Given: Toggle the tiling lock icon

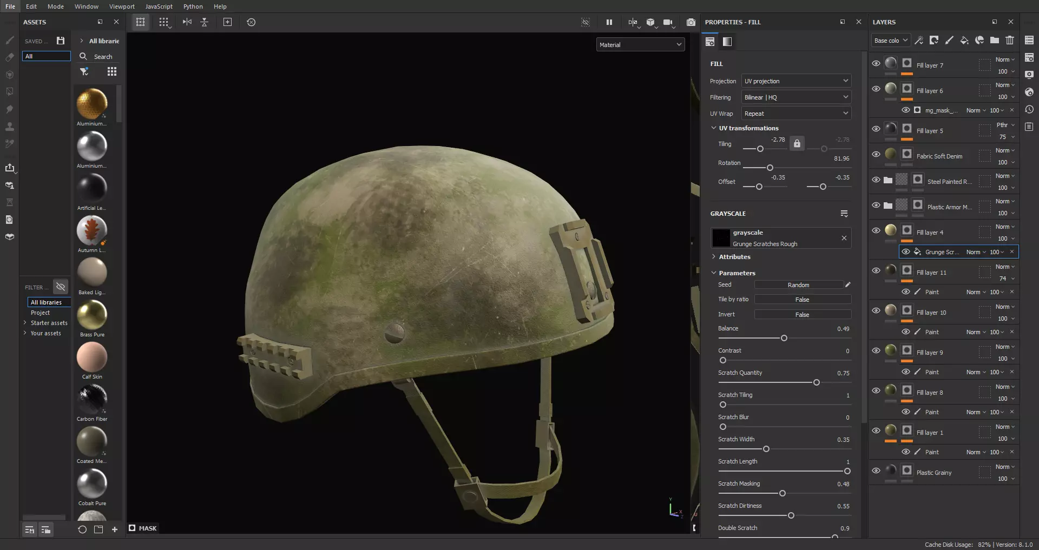Looking at the screenshot, I should click(797, 144).
